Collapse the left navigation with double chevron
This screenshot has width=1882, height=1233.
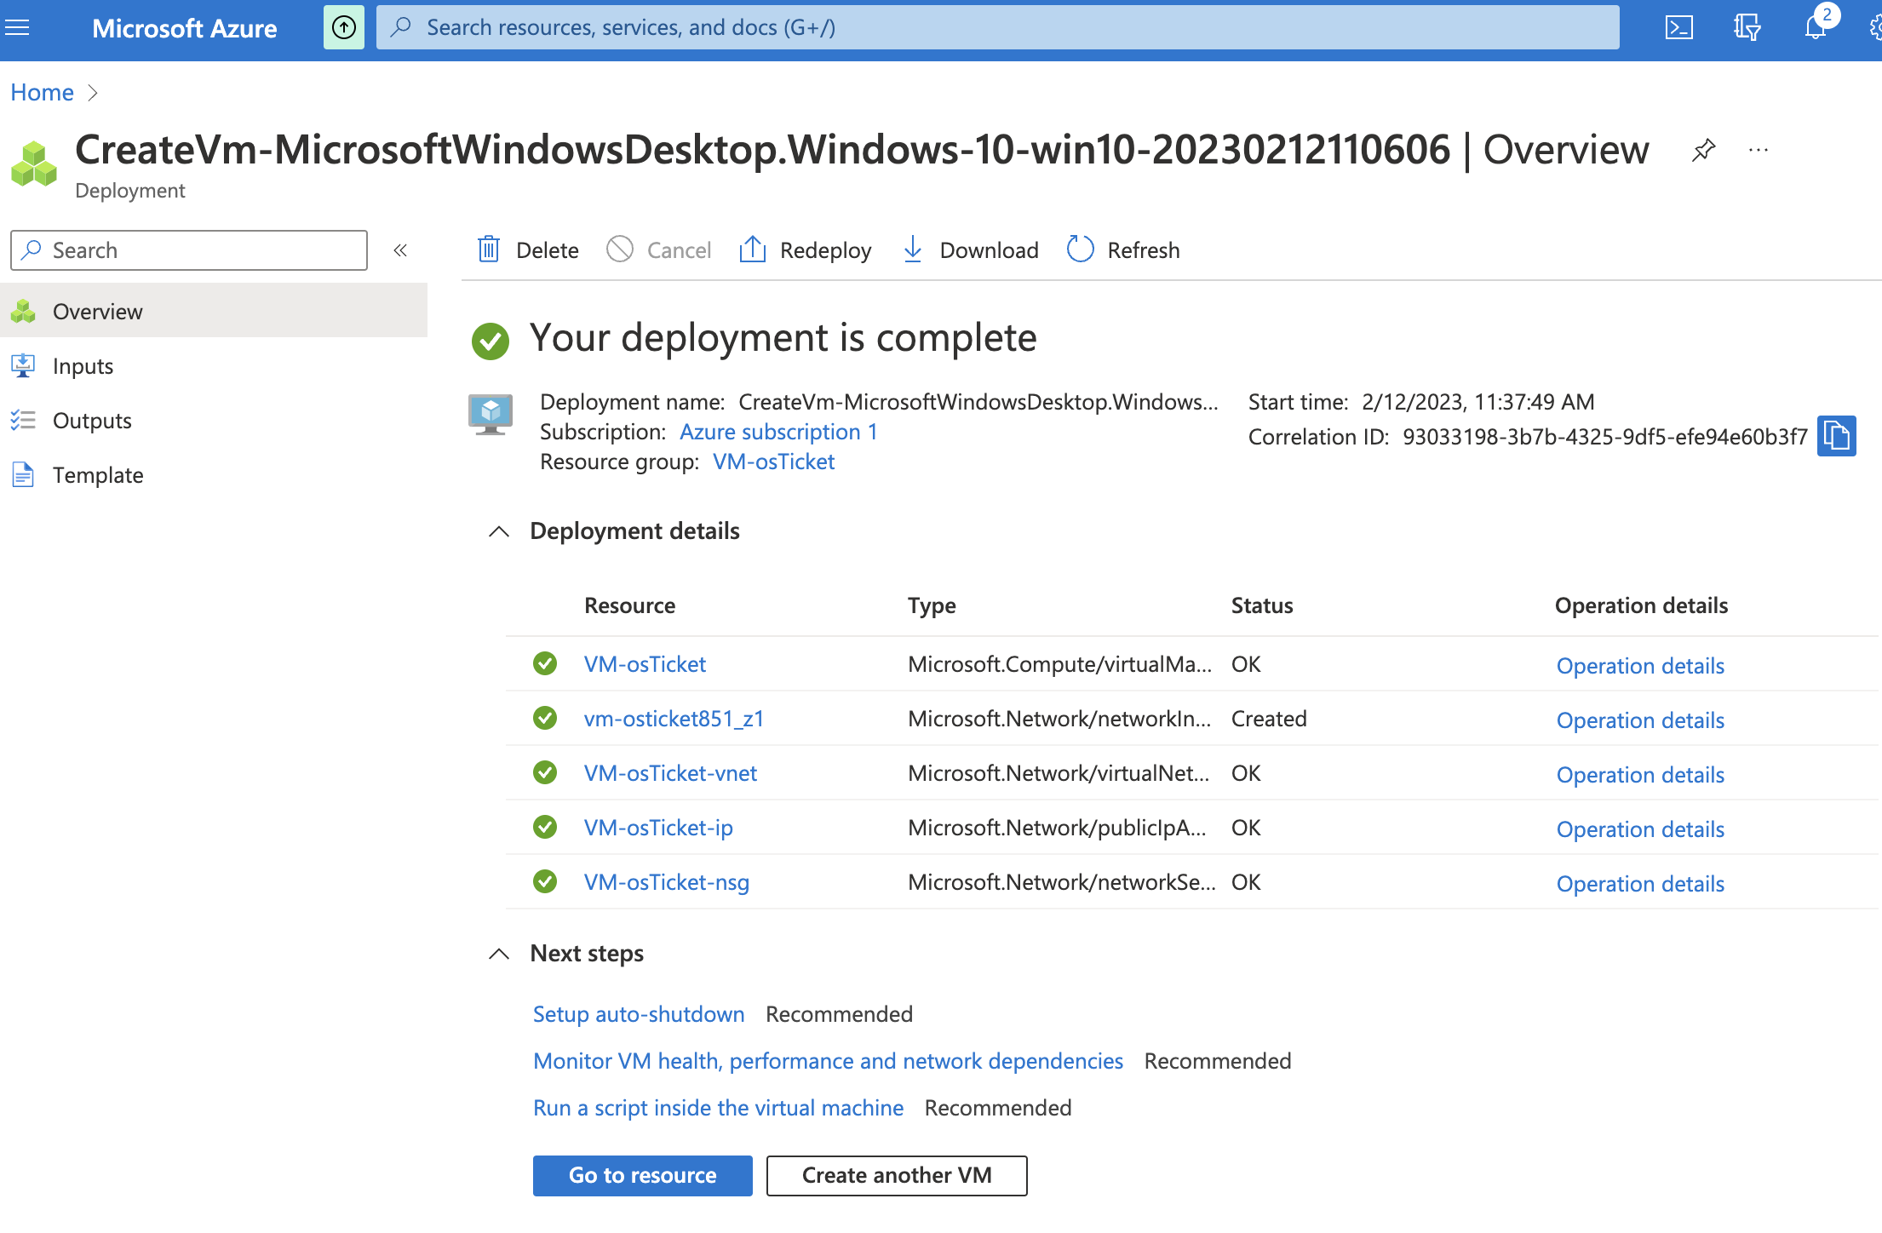[400, 250]
